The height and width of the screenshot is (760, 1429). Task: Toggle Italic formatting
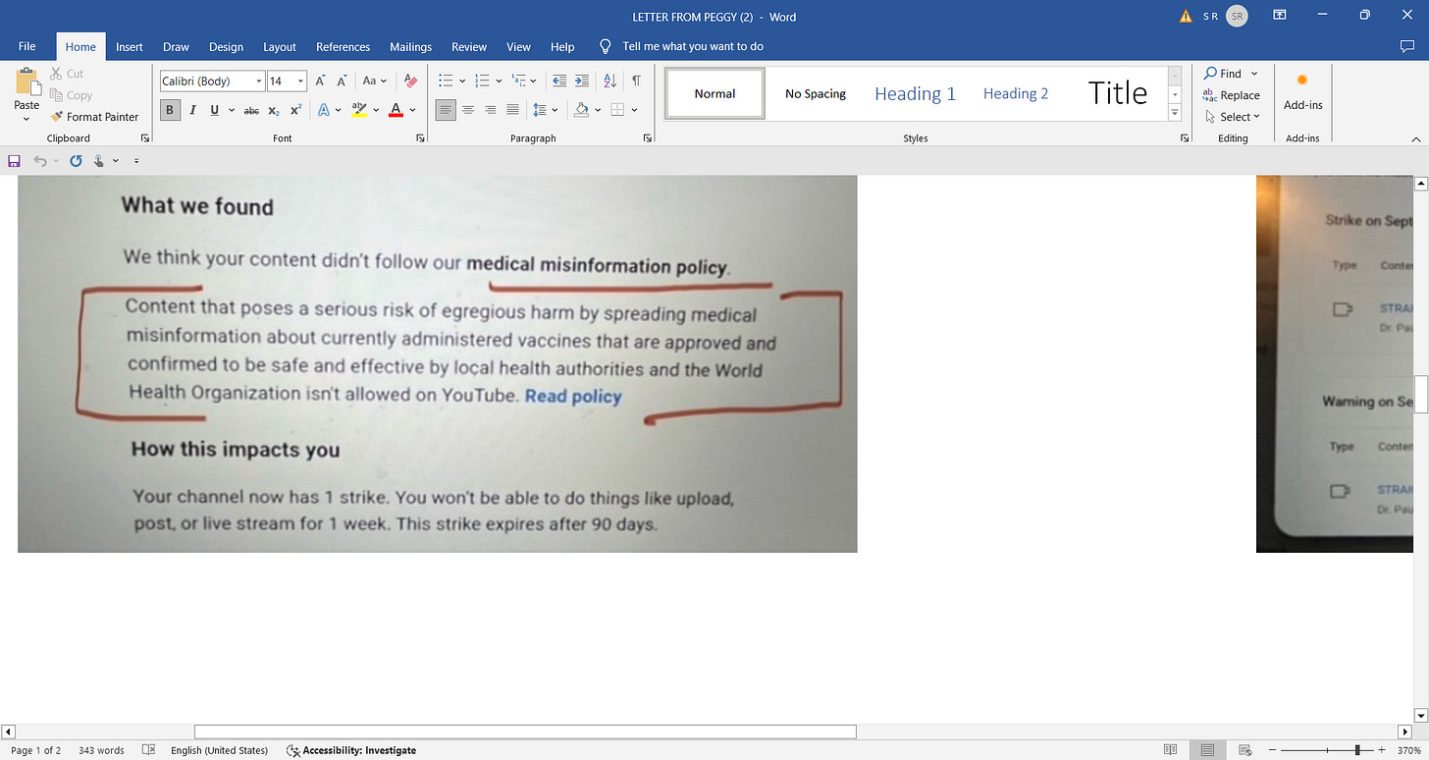click(x=192, y=110)
